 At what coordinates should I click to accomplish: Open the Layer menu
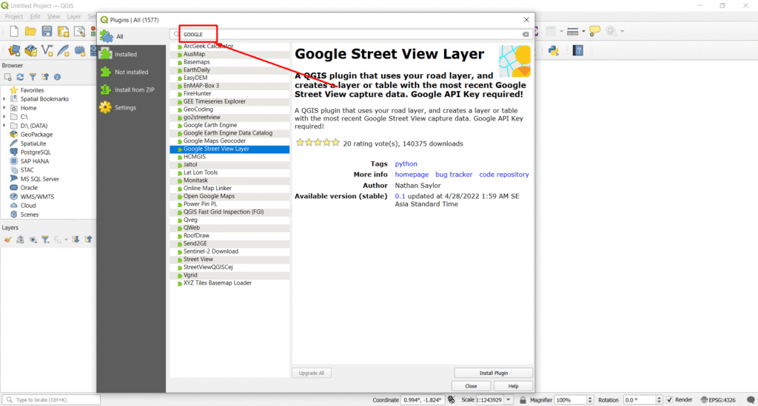73,16
